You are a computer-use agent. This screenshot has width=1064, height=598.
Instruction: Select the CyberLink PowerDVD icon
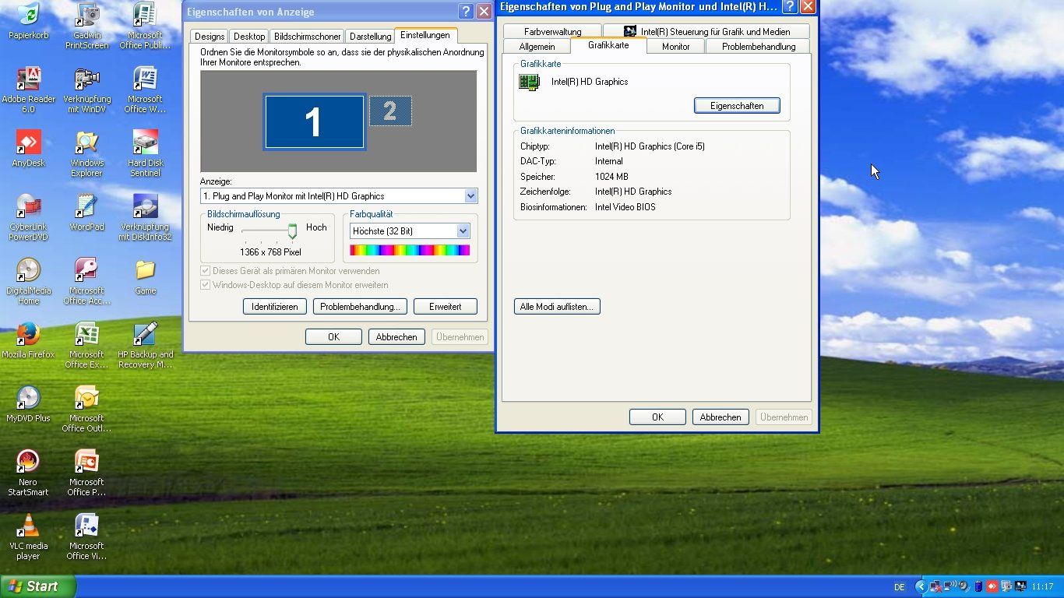(x=28, y=218)
